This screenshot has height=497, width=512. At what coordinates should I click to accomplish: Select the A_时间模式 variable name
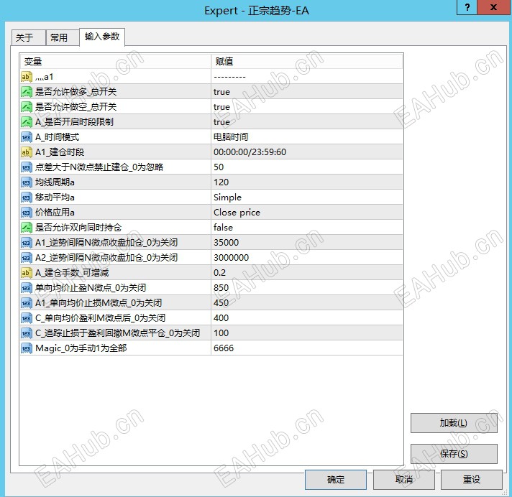tap(57, 137)
